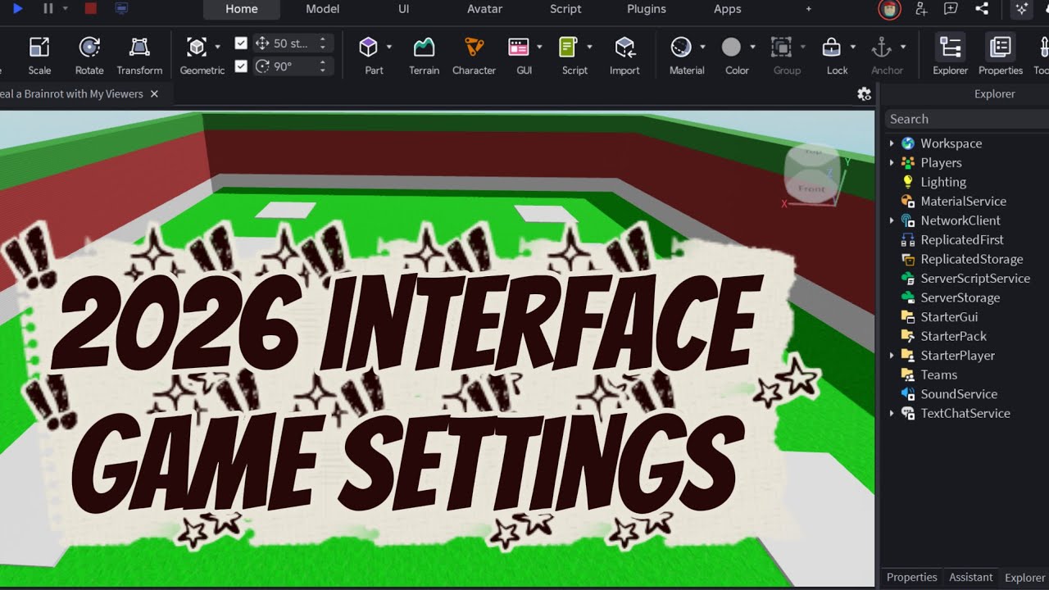Image resolution: width=1049 pixels, height=590 pixels.
Task: Toggle the rotate snapping checkbox
Action: [241, 66]
